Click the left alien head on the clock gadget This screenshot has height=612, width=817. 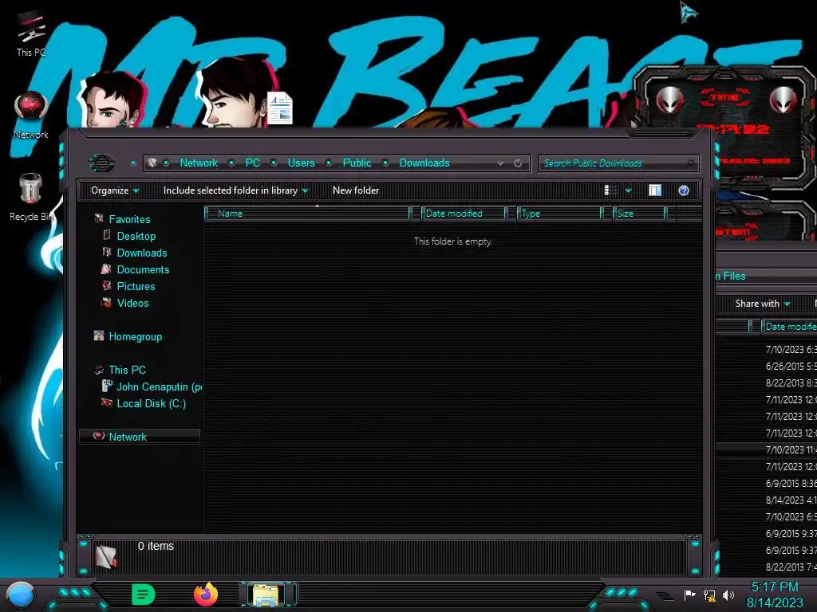669,99
